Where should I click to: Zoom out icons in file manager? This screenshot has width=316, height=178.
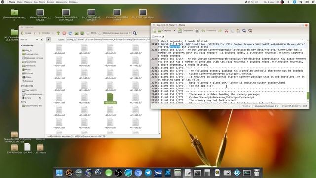tap(88, 33)
